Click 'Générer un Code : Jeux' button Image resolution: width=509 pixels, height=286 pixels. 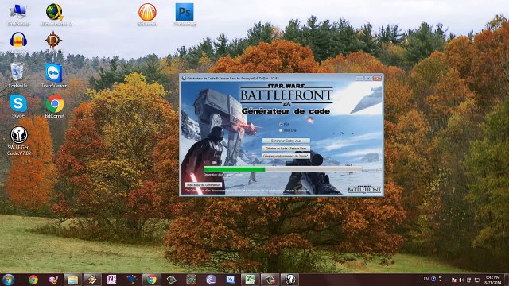coord(286,141)
